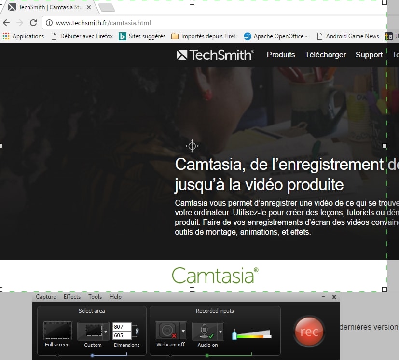The image size is (399, 360).
Task: Open Android Game News bookmark
Action: (348, 36)
